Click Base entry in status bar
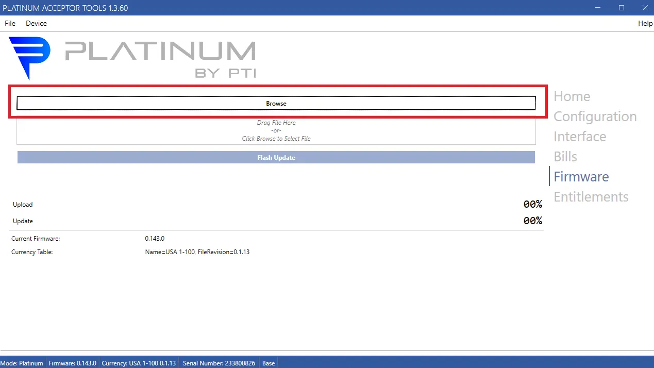Screen dimensions: 654x368 [269, 363]
